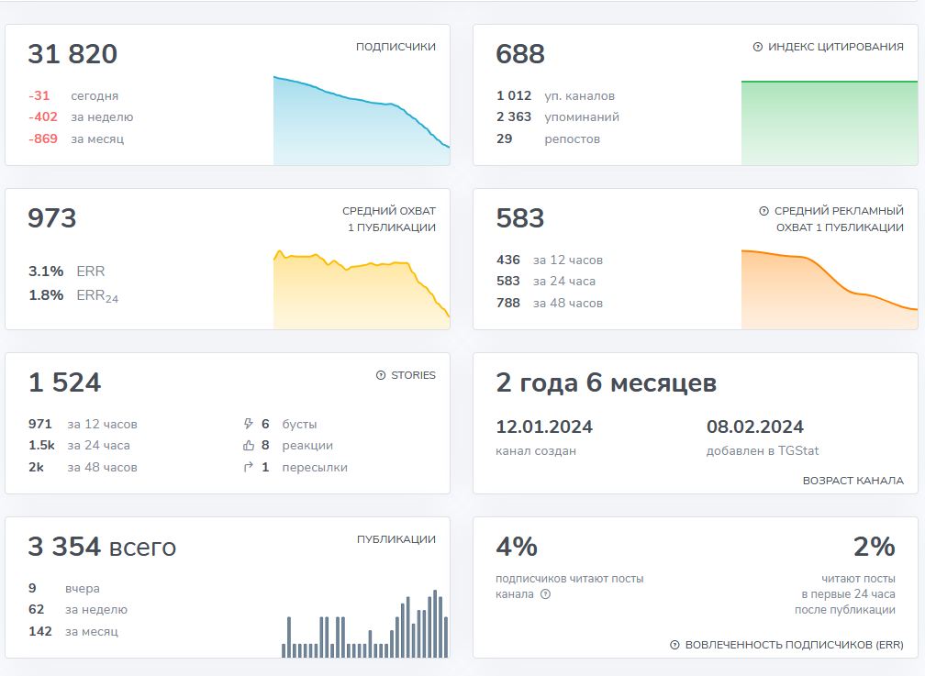Click the forward arrow пересылки icon
This screenshot has height=676, width=925.
249,467
